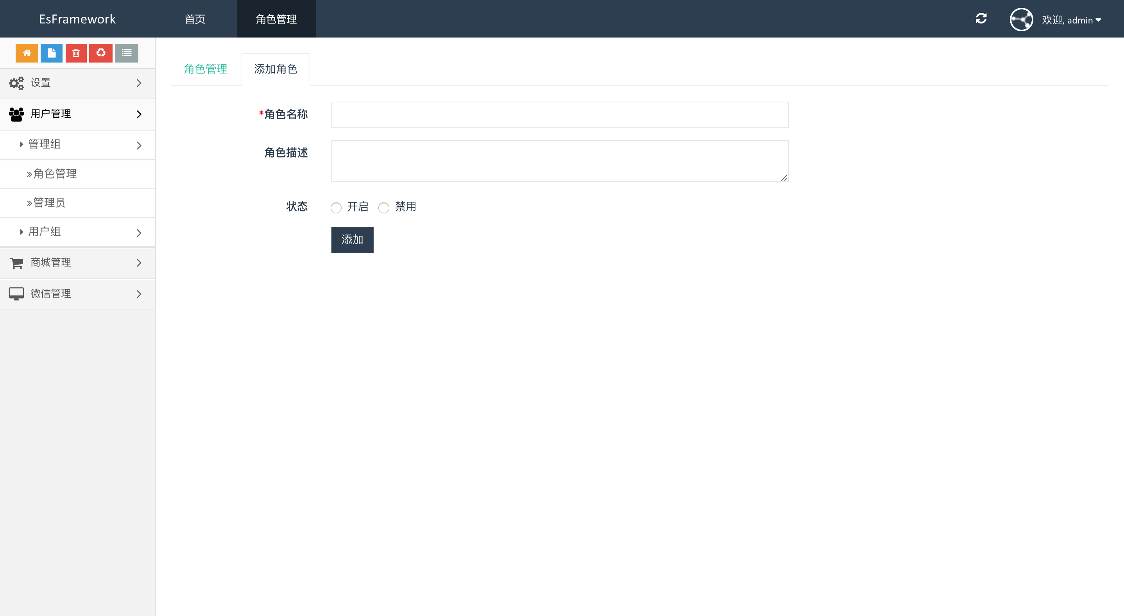The image size is (1124, 616).
Task: Click the admin avatar icon
Action: tap(1021, 20)
